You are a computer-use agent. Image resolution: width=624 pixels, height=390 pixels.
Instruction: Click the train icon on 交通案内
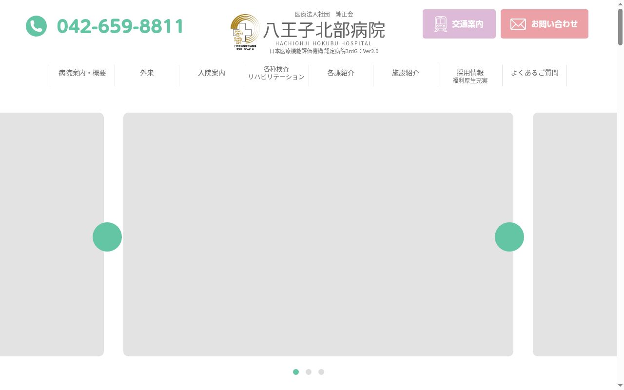click(441, 24)
